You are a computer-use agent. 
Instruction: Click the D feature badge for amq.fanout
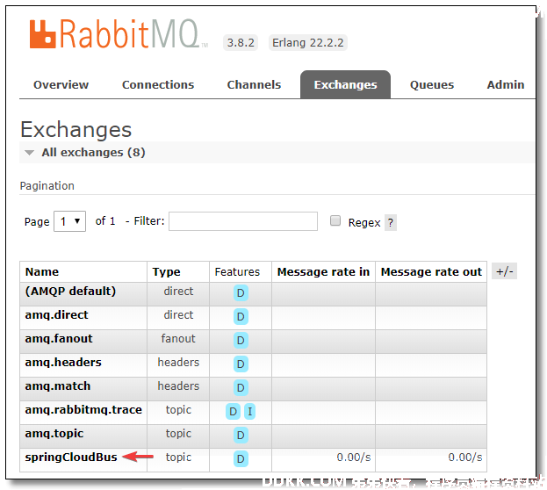coord(241,341)
